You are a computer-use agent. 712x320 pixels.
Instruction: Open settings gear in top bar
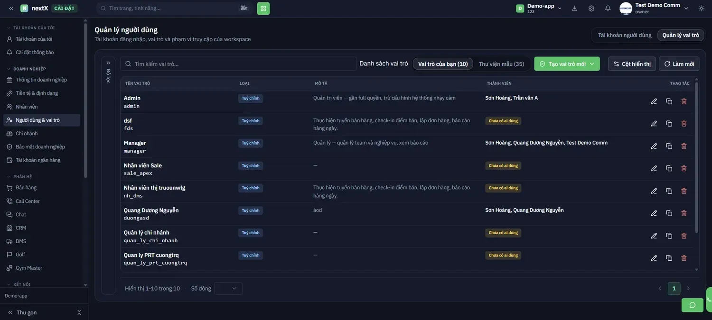click(591, 9)
